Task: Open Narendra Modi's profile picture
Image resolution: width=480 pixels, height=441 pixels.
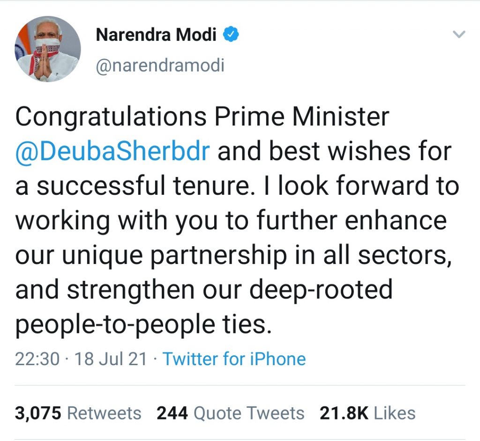Action: pyautogui.click(x=48, y=49)
